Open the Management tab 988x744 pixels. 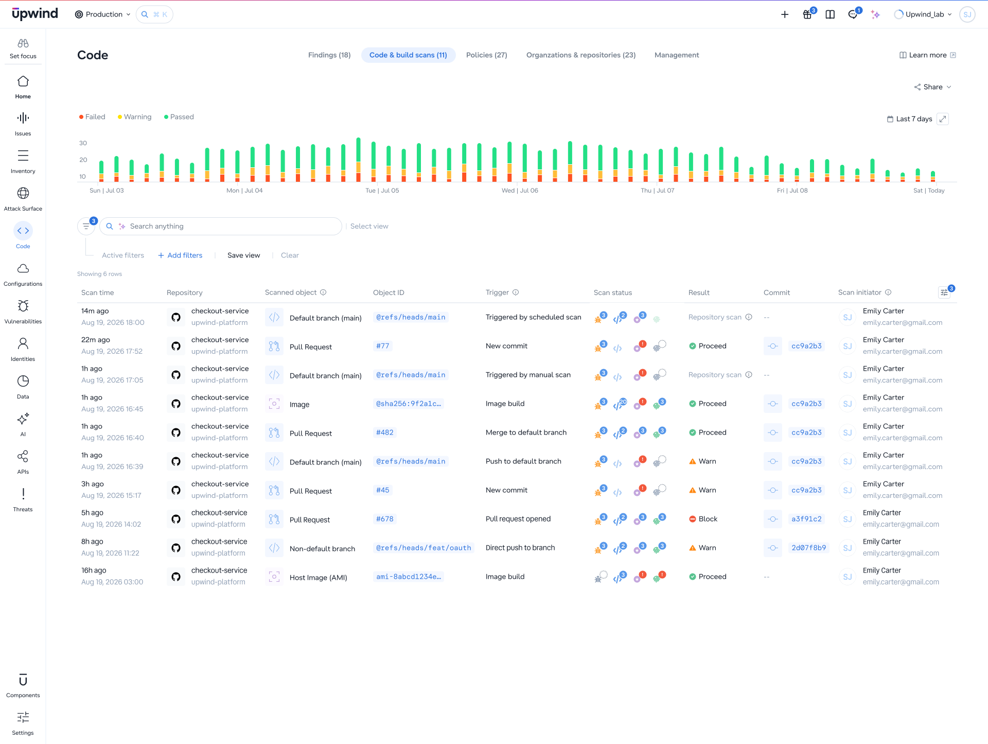[677, 55]
